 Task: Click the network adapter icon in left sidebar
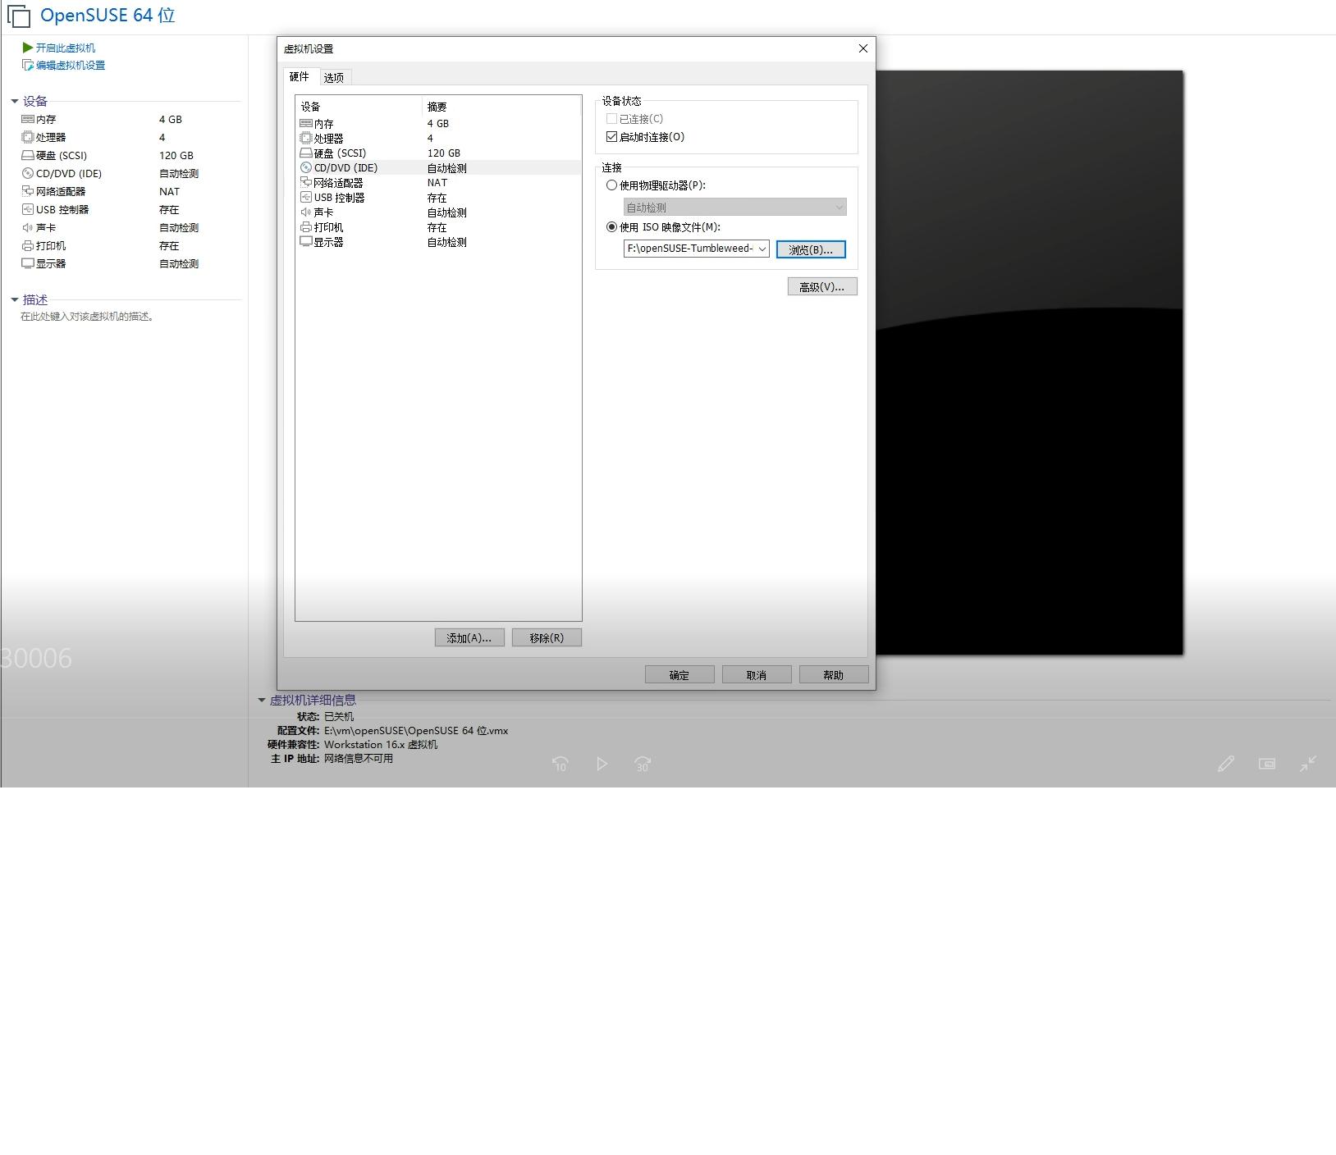28,191
